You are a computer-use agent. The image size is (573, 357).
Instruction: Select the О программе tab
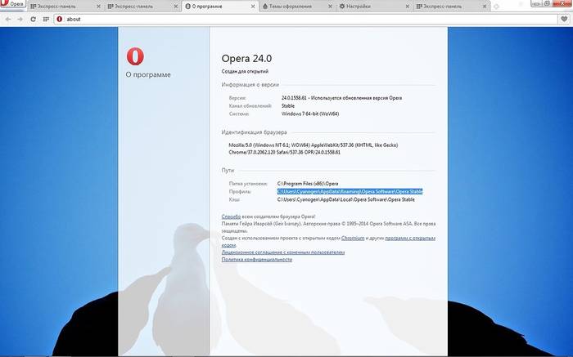[219, 6]
